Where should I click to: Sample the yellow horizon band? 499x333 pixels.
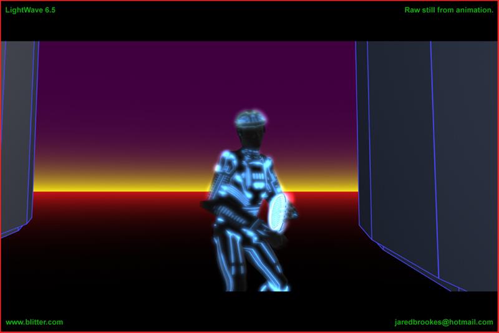(125, 185)
